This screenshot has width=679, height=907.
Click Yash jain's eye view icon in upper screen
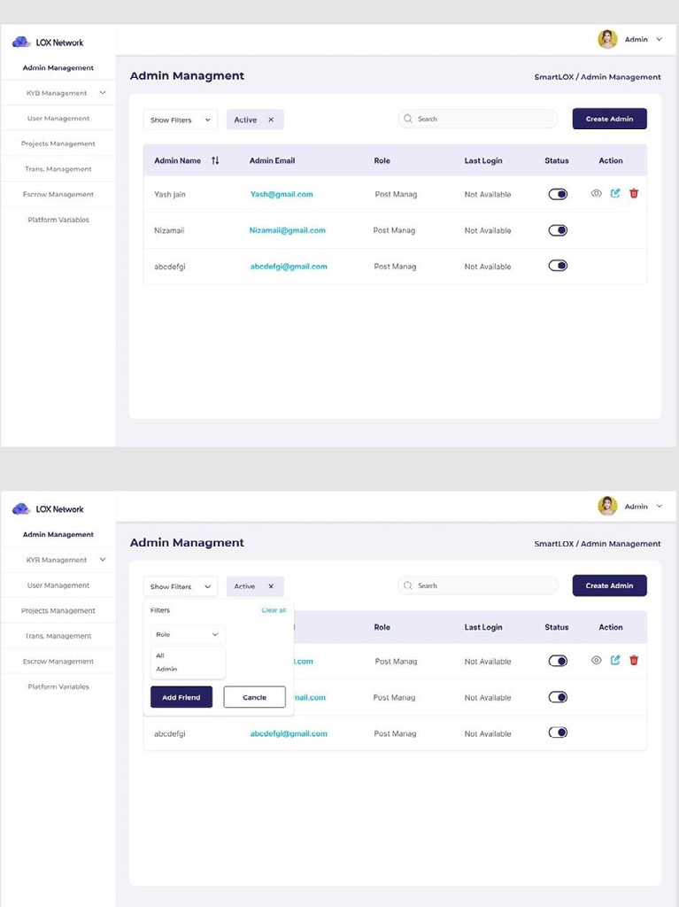[x=597, y=193]
